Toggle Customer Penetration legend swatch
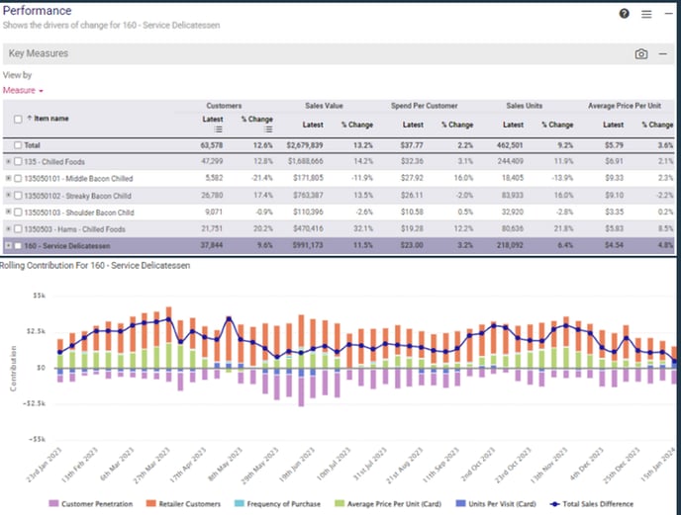 54,503
